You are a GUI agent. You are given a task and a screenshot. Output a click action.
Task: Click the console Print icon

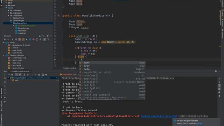coord(219,92)
